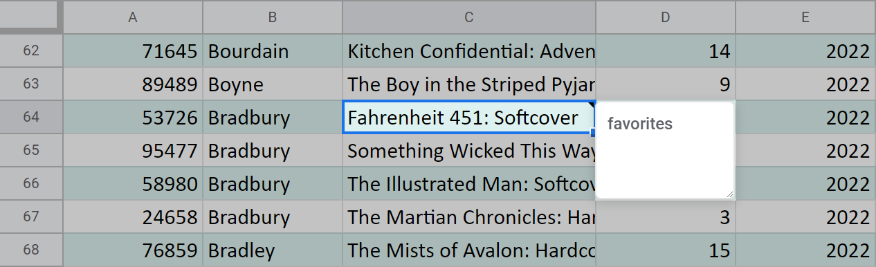Select the cell with 71645
Viewport: 876px width, 267px height.
(133, 50)
